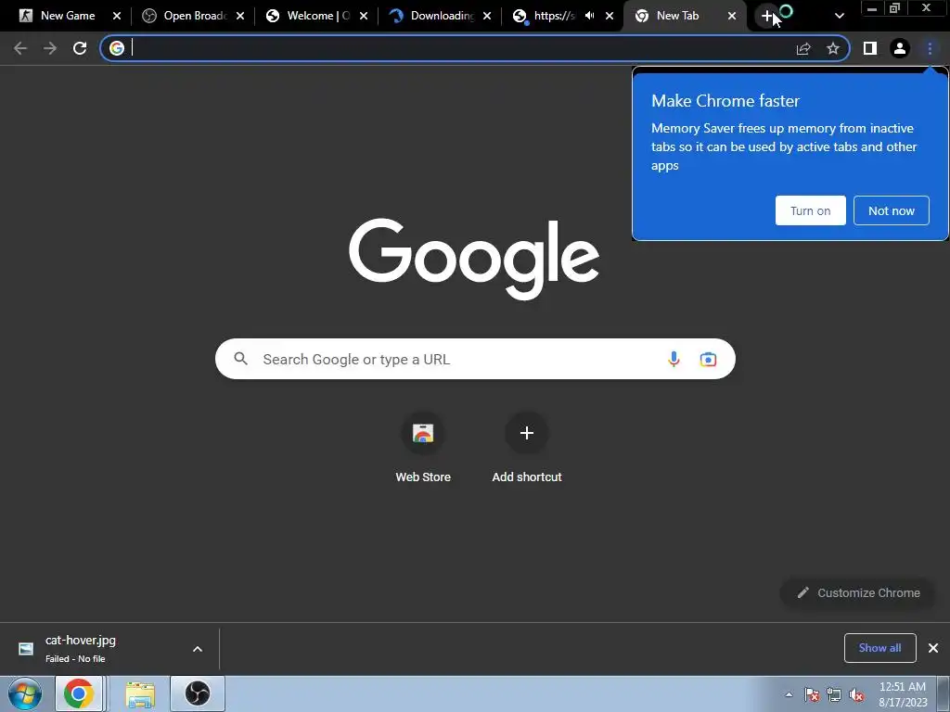Share this page via share icon
950x712 pixels.
(803, 48)
